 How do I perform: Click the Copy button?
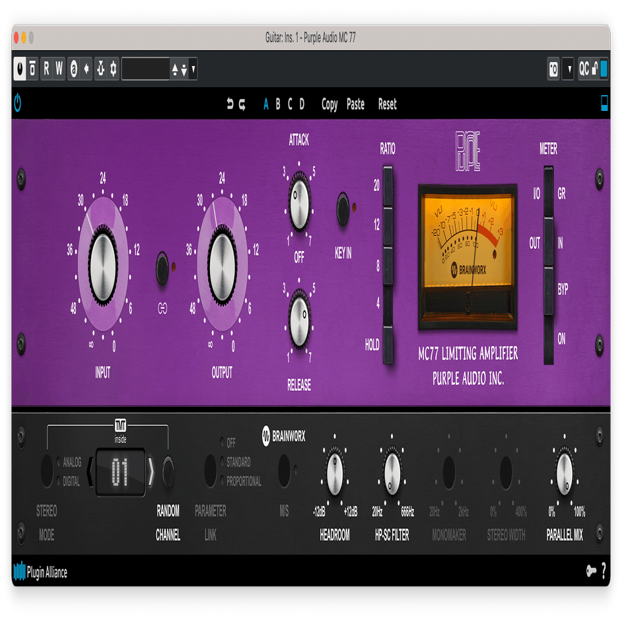pyautogui.click(x=329, y=105)
